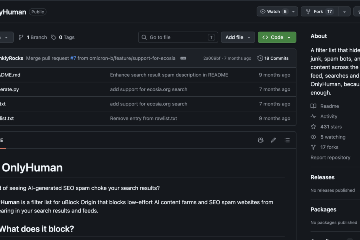
Task: Open README outline list icon
Action: [287, 140]
